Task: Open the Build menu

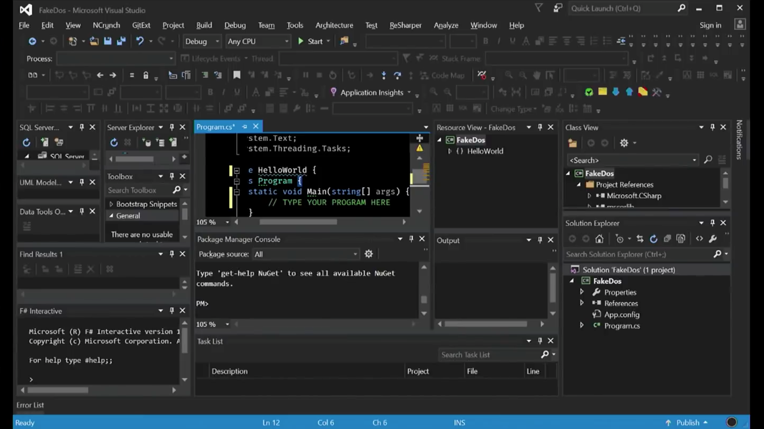Action: click(x=204, y=25)
